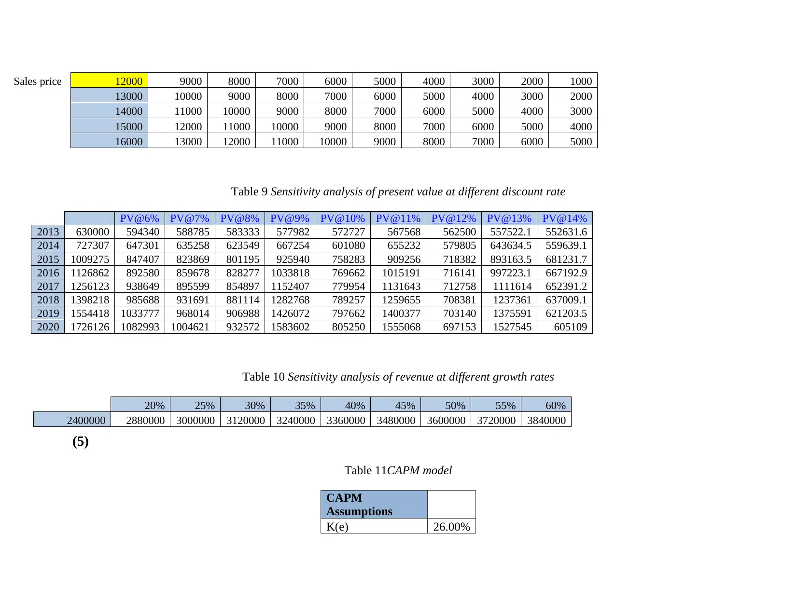Select the 3360000 revenue cell
The height and width of the screenshot is (615, 797).
(346, 420)
